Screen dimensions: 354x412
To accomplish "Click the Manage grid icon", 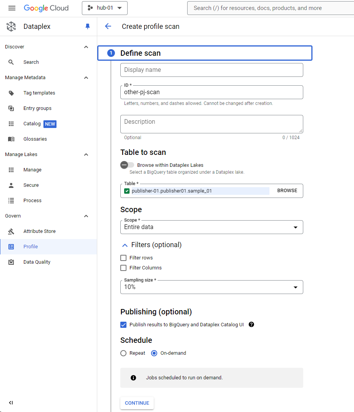I will 11,170.
